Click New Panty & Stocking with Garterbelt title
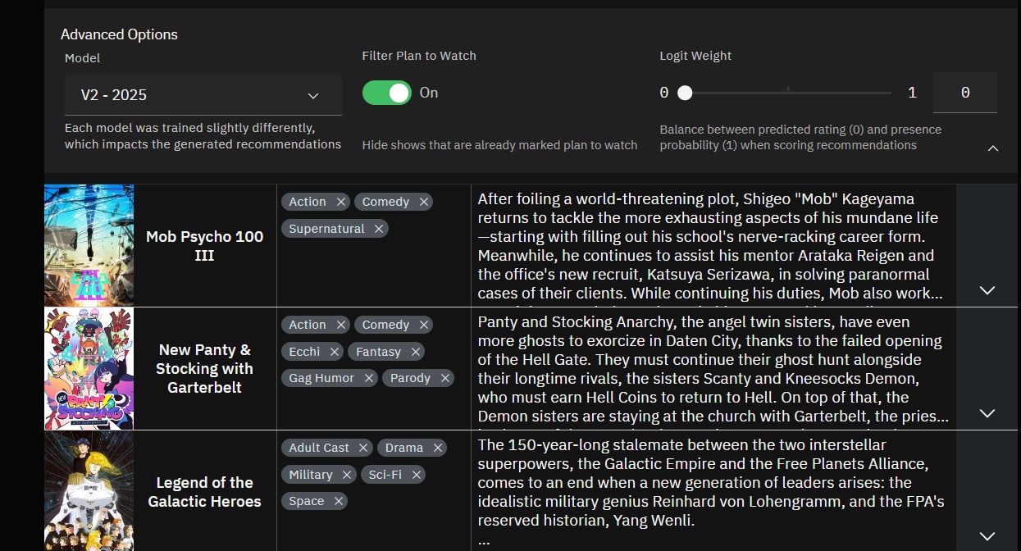 (x=204, y=368)
